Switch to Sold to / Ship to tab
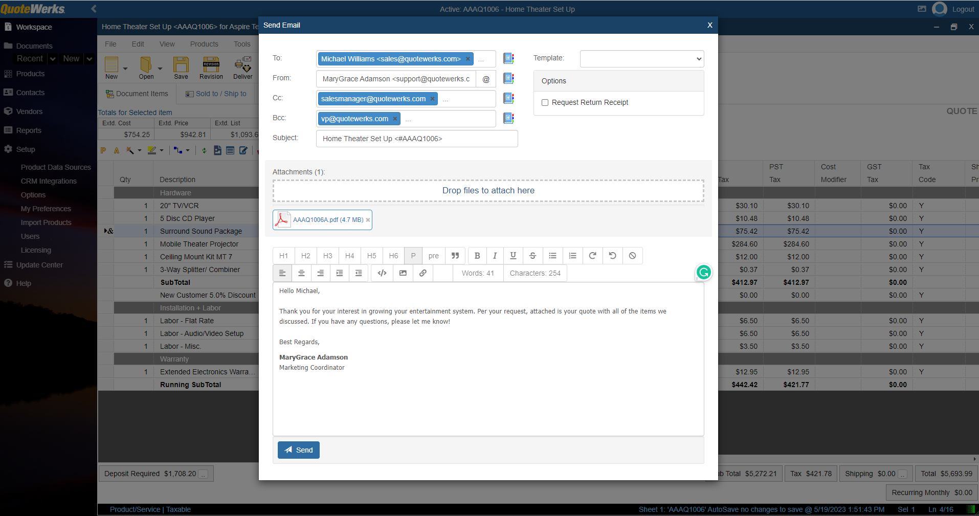Image resolution: width=979 pixels, height=516 pixels. tap(216, 94)
